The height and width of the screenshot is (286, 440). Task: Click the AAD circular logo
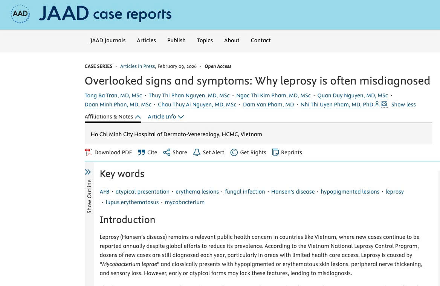20,14
